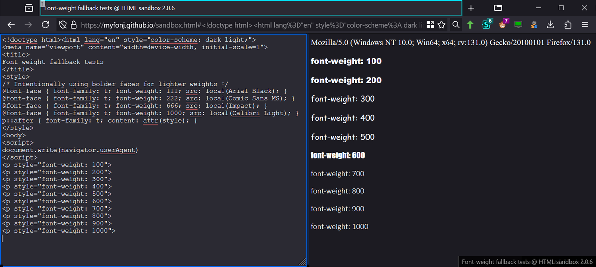Click the 'local(Arial Black)' font-face line

coord(145,91)
